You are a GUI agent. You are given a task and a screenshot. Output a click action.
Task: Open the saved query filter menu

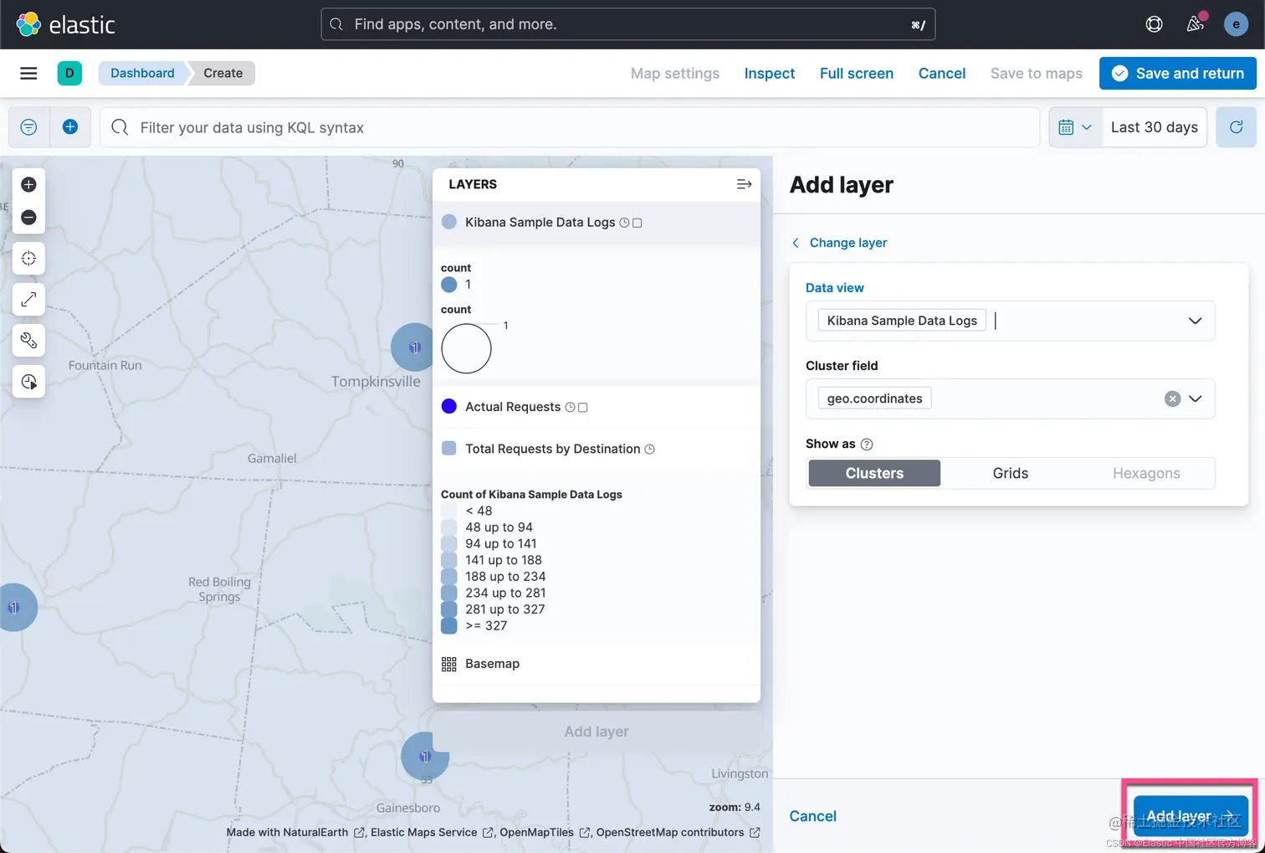pyautogui.click(x=28, y=127)
